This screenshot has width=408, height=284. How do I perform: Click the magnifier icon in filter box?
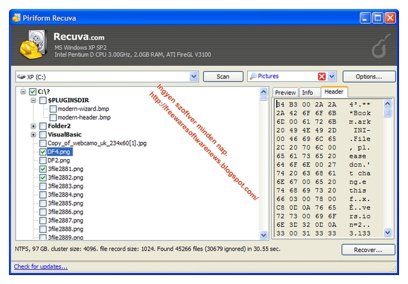point(253,76)
